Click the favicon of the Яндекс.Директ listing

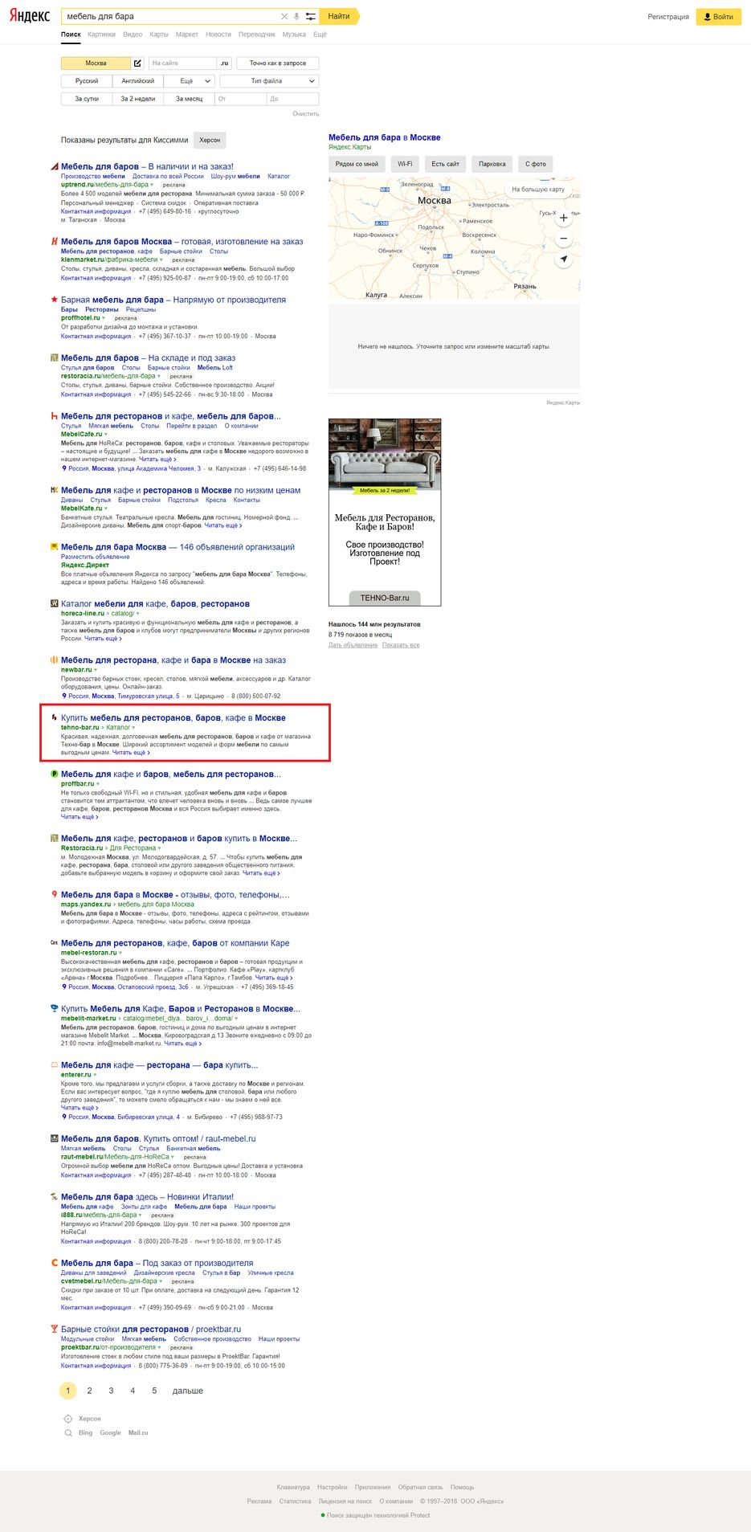(x=55, y=547)
